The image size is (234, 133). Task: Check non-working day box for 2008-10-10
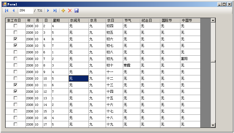pyautogui.click(x=15, y=78)
